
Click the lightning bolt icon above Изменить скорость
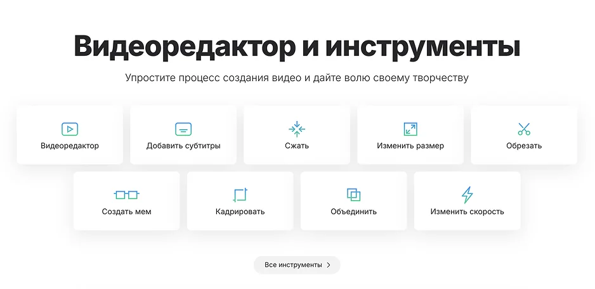pos(467,195)
